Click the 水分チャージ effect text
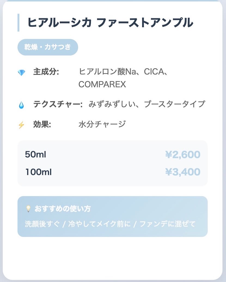The height and width of the screenshot is (282, 226). tap(102, 124)
